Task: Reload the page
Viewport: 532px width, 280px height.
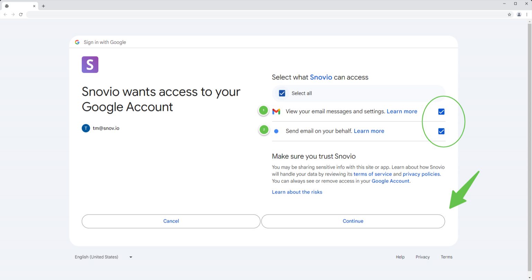Action: (21, 15)
